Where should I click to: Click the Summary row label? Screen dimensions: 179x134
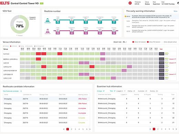(6, 54)
